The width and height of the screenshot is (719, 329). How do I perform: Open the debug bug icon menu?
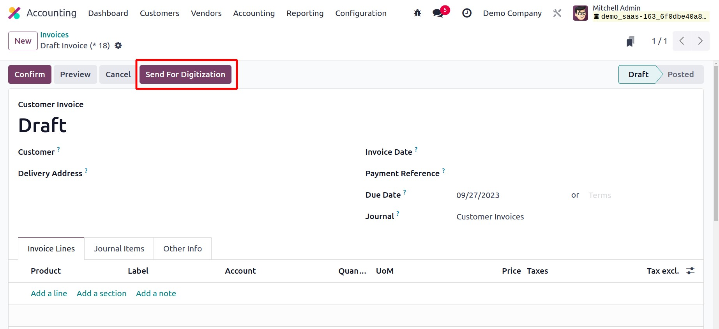[x=417, y=13]
